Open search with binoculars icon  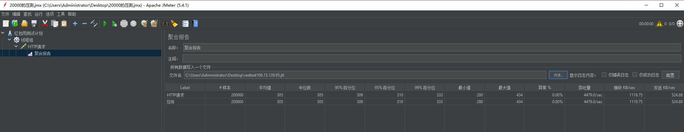pyautogui.click(x=165, y=24)
